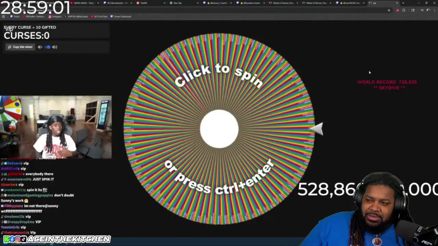Click the loud speaker icon
The image size is (438, 246).
coord(55,47)
